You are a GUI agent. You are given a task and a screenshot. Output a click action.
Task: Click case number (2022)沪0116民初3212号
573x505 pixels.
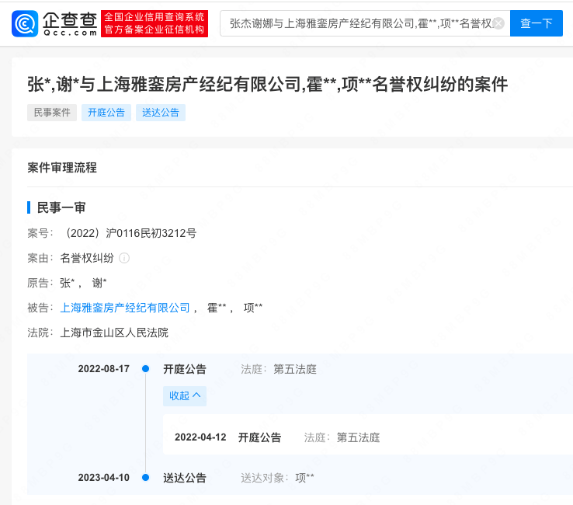click(x=130, y=233)
